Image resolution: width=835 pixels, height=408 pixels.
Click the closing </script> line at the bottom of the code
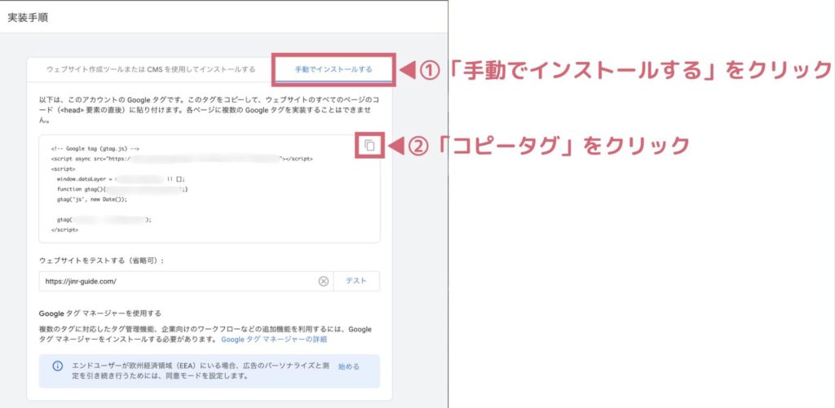point(65,230)
